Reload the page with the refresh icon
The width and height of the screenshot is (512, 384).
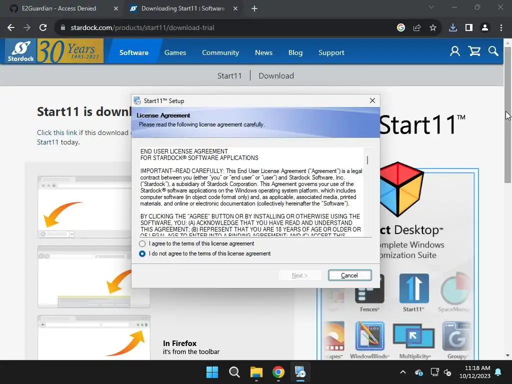click(43, 28)
